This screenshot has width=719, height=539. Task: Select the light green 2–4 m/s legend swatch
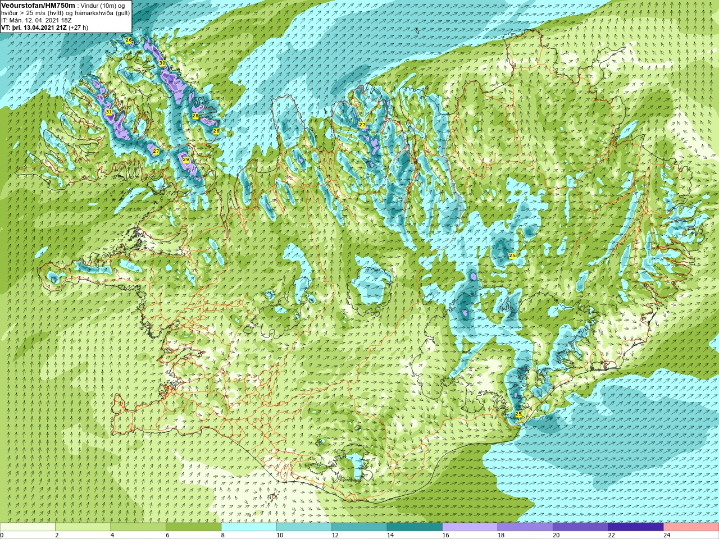click(x=83, y=527)
